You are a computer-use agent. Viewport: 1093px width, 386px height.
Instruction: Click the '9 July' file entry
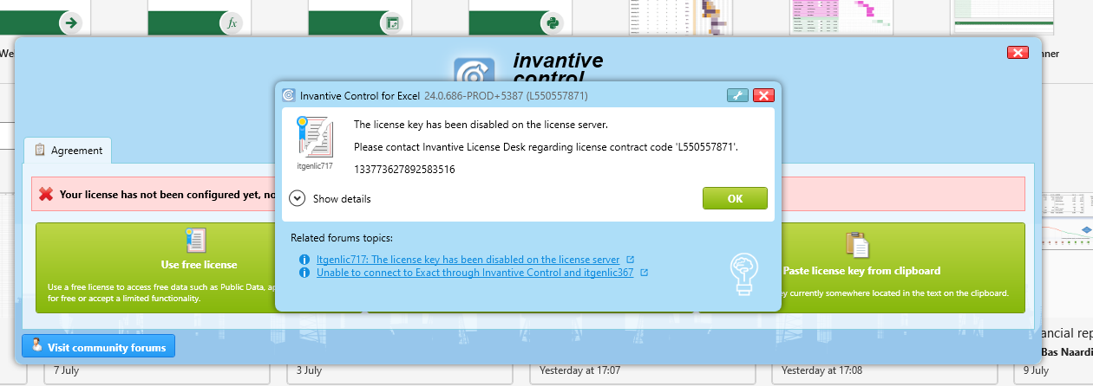(1035, 370)
